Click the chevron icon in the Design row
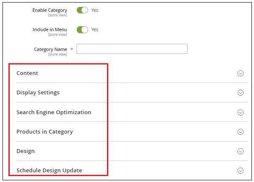 pos(241,151)
